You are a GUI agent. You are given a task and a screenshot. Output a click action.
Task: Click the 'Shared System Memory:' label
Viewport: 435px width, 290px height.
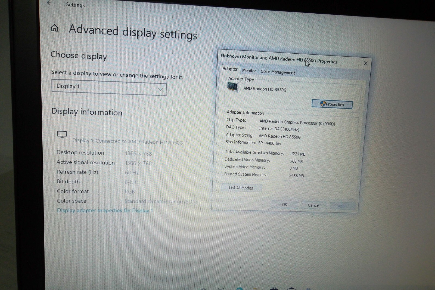pos(246,174)
